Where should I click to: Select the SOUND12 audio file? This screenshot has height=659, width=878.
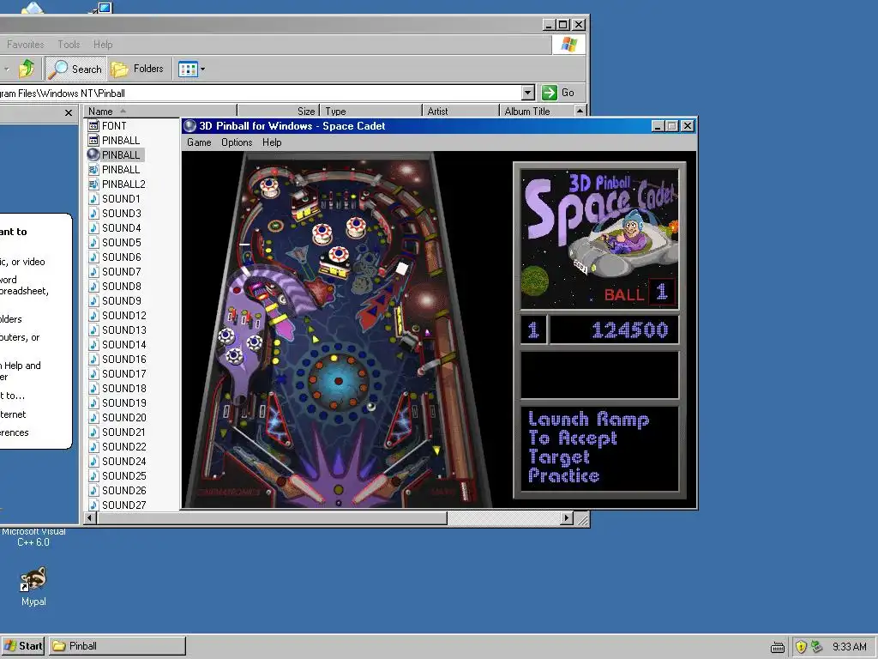[117, 315]
